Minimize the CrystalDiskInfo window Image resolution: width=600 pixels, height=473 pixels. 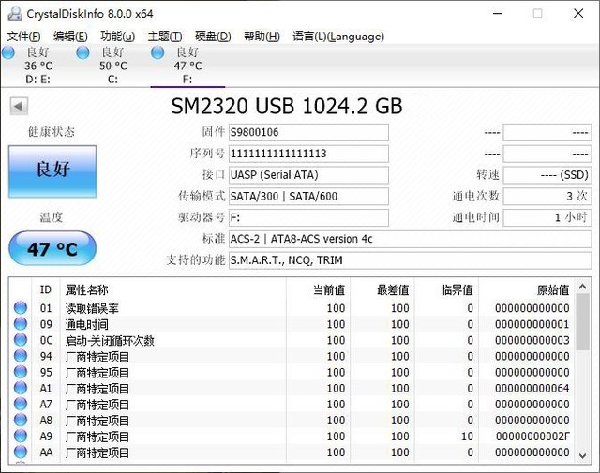(498, 14)
